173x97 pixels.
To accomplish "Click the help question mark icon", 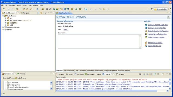I will [x=168, y=17].
